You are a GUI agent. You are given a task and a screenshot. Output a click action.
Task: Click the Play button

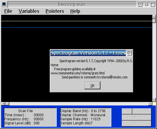[127, 111]
